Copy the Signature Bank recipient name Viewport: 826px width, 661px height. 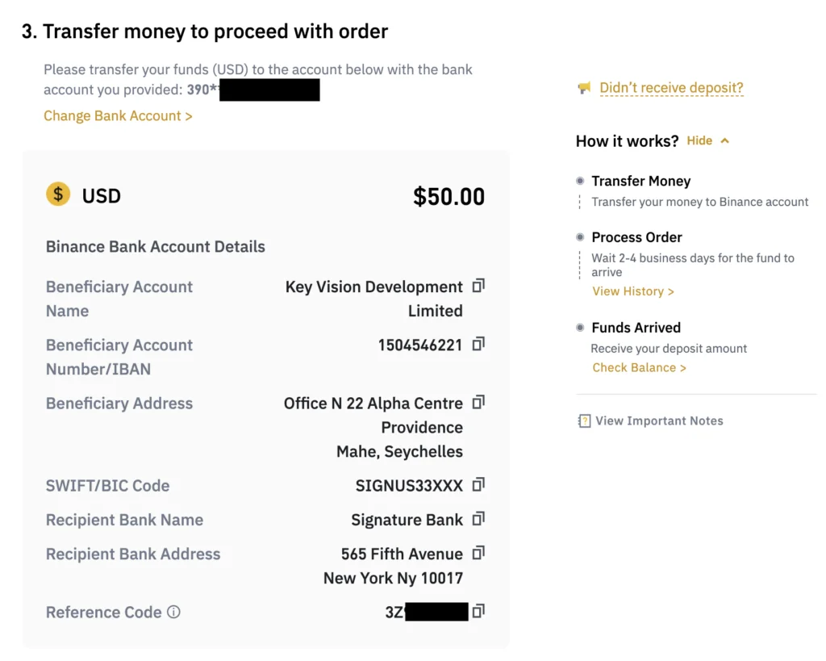click(x=478, y=519)
